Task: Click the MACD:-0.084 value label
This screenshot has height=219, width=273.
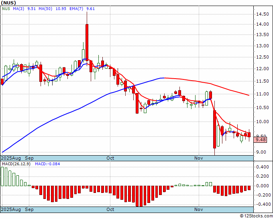Action: click(47, 164)
